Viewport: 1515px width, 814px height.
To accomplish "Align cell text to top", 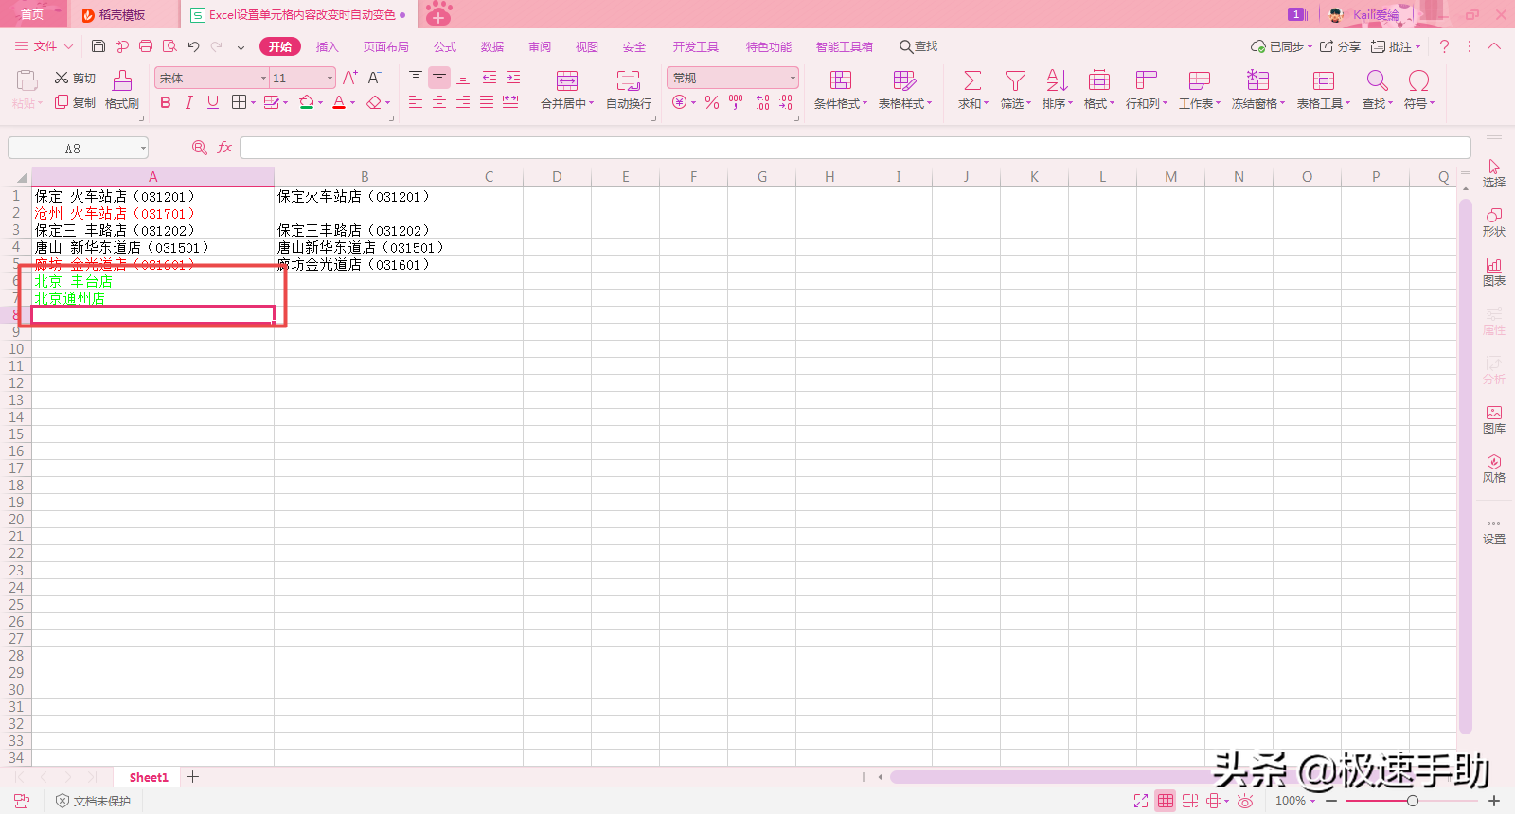I will click(x=416, y=77).
